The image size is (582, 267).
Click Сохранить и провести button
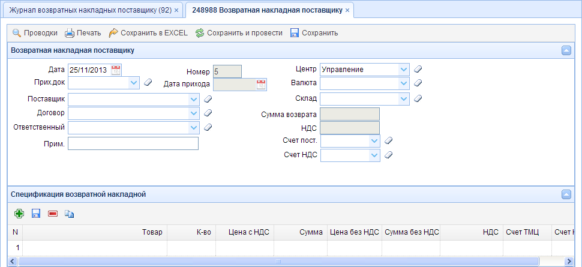[x=239, y=33]
